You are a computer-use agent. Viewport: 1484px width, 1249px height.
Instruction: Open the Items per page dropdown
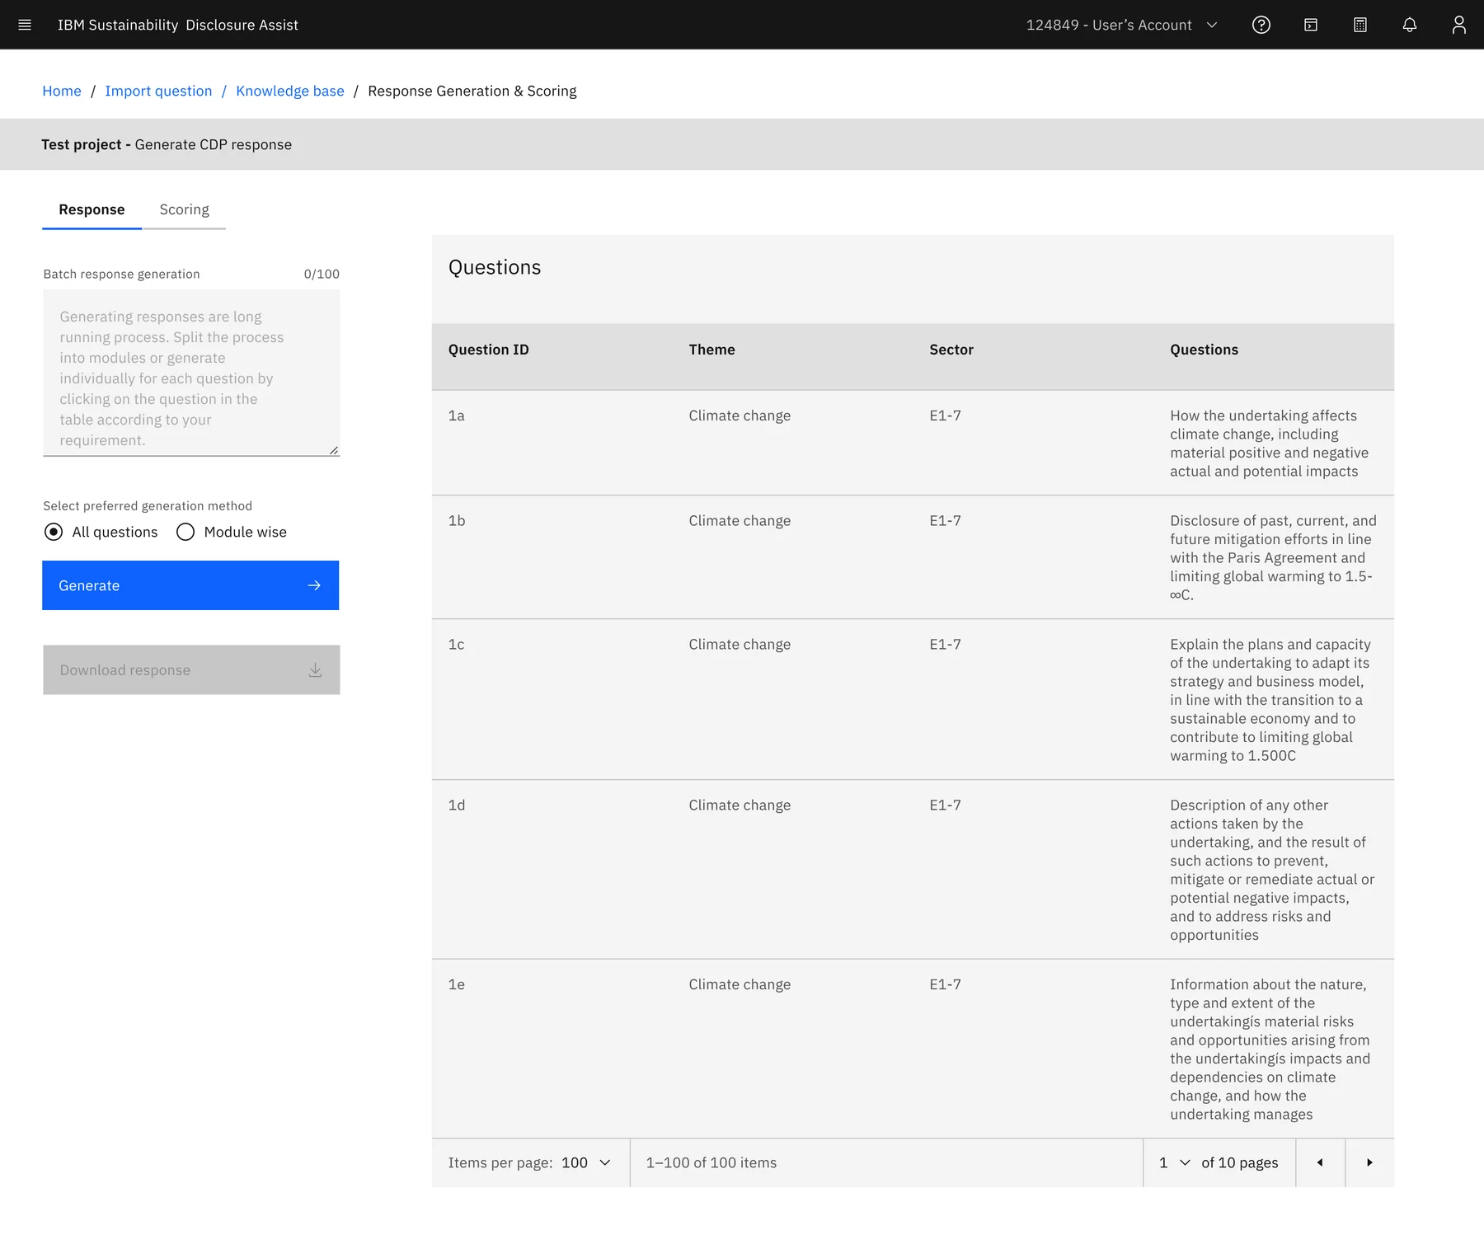[x=587, y=1162]
